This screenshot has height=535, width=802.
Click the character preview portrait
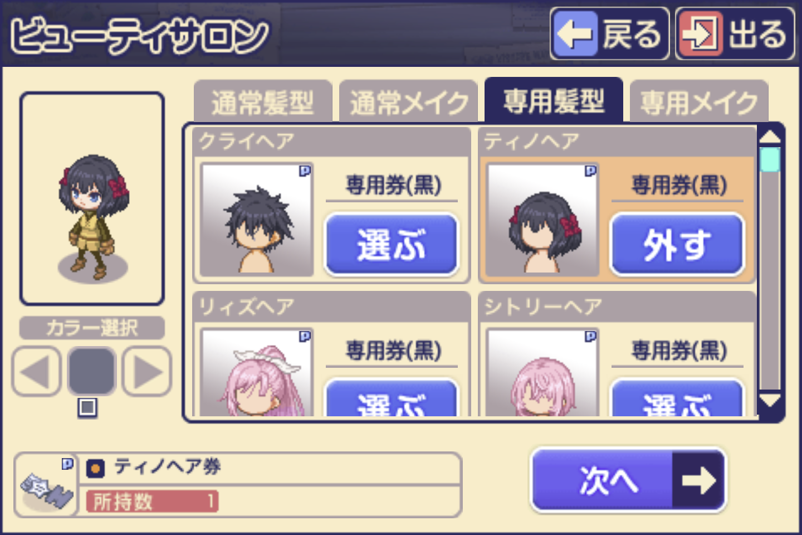92,199
